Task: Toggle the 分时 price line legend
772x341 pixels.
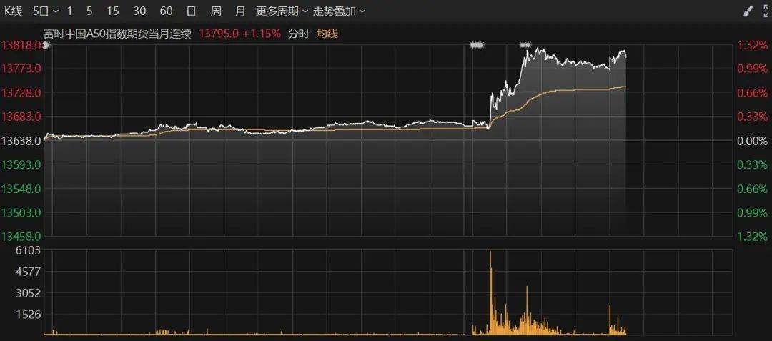Action: click(x=297, y=33)
